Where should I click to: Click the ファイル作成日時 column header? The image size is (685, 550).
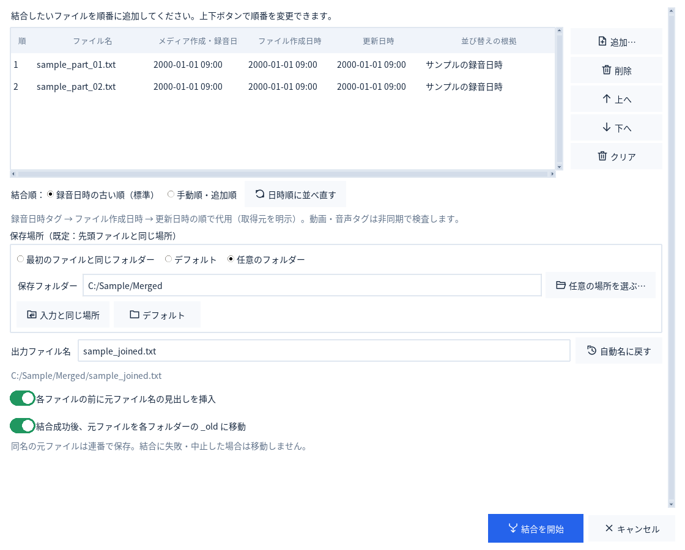coord(290,41)
